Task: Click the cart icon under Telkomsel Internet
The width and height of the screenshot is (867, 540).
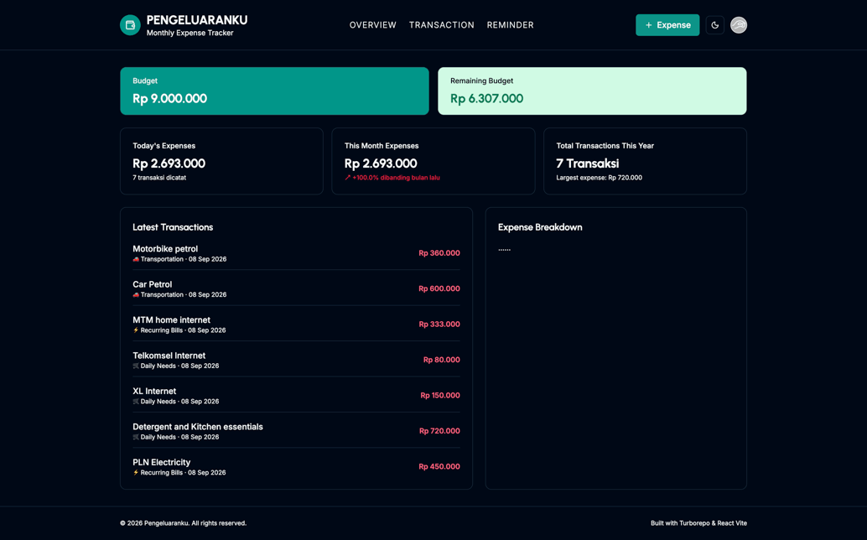Action: pyautogui.click(x=136, y=366)
